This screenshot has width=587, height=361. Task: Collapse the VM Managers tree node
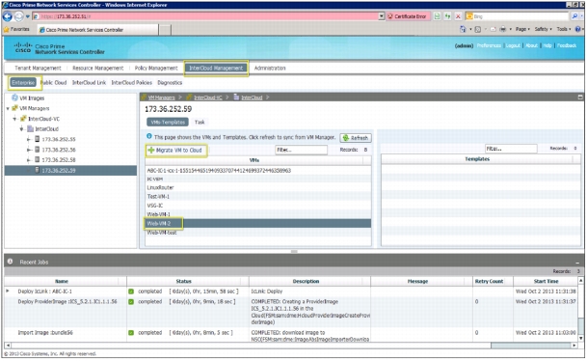tap(8, 109)
